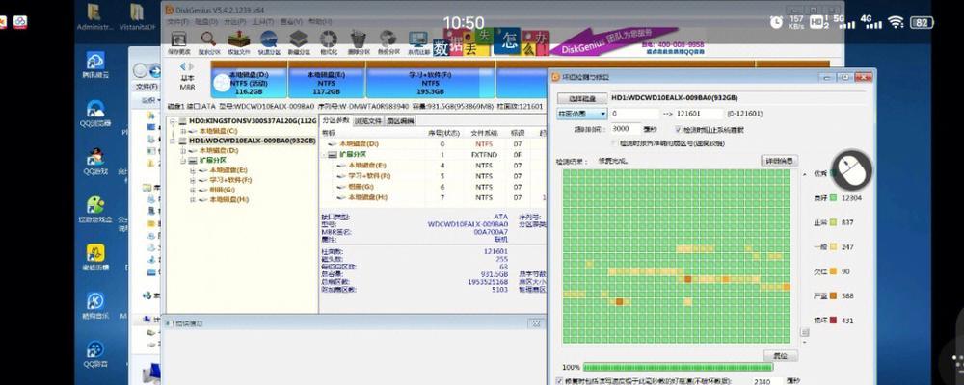Viewport: 964px width, 385px height.
Task: Click the Save Changes toolbar icon in DiskGenius
Action: [179, 41]
